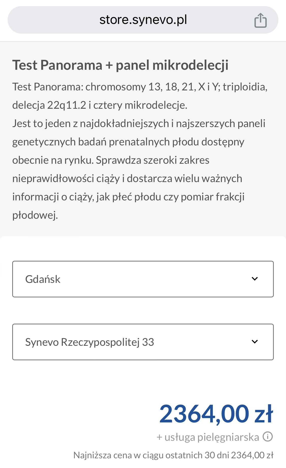This screenshot has width=286, height=468.
Task: Click the 2364,00 zł price
Action: click(x=216, y=414)
